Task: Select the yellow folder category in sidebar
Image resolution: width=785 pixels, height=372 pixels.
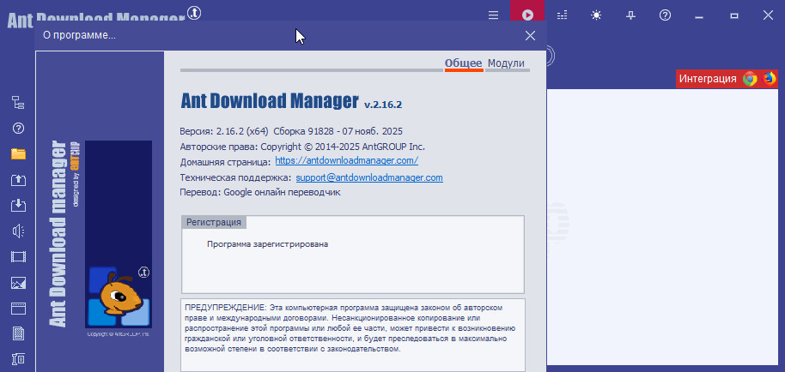Action: pyautogui.click(x=18, y=154)
